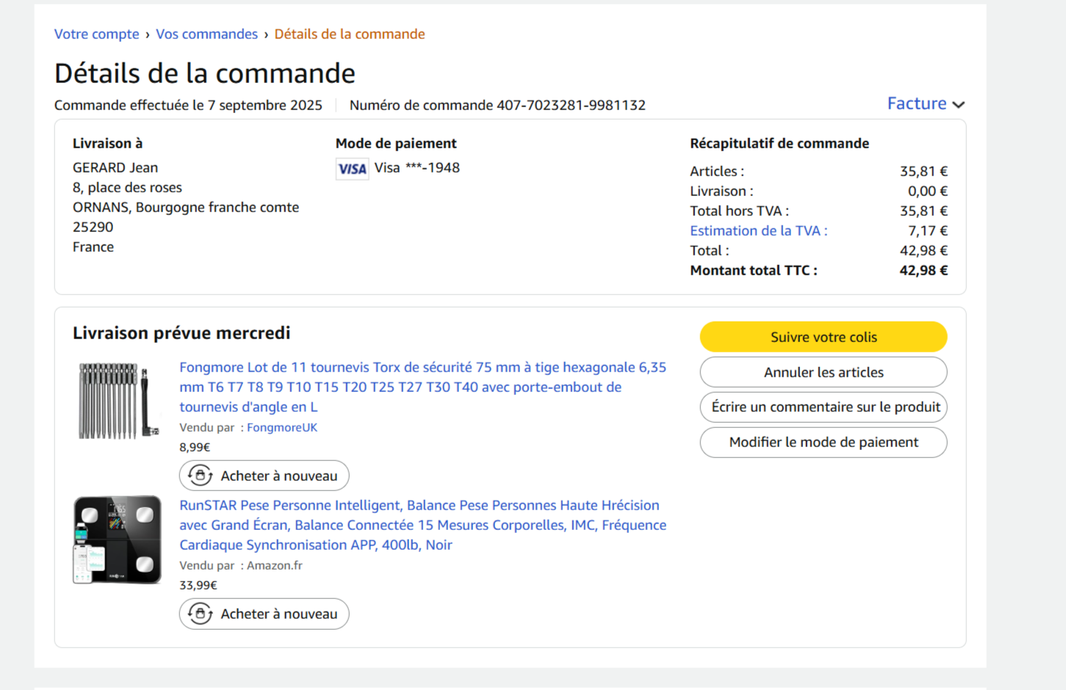Screen dimensions: 1066x690
Task: Click reorder icon for RunSTAR scale
Action: [x=200, y=614]
